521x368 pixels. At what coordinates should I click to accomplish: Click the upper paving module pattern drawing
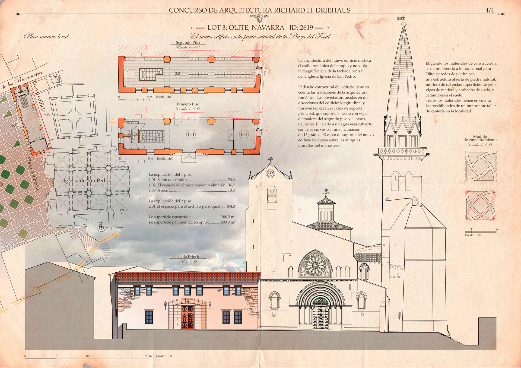(x=481, y=166)
